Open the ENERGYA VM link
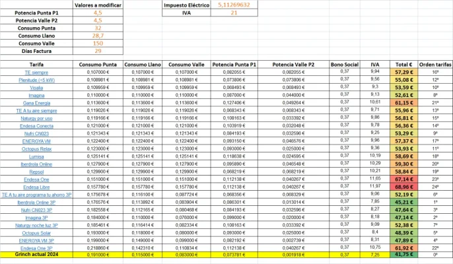 tap(36, 141)
